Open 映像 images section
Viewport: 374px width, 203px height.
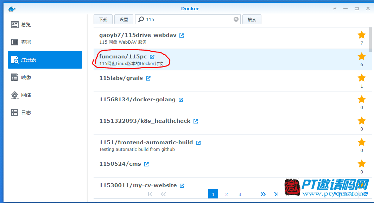pyautogui.click(x=45, y=77)
